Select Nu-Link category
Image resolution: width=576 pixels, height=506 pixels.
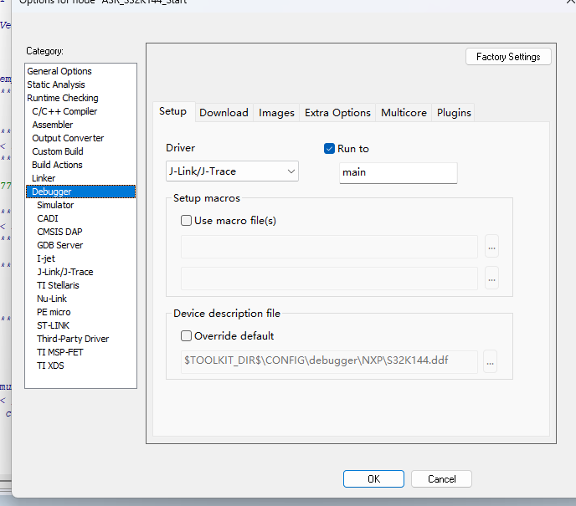click(x=52, y=299)
